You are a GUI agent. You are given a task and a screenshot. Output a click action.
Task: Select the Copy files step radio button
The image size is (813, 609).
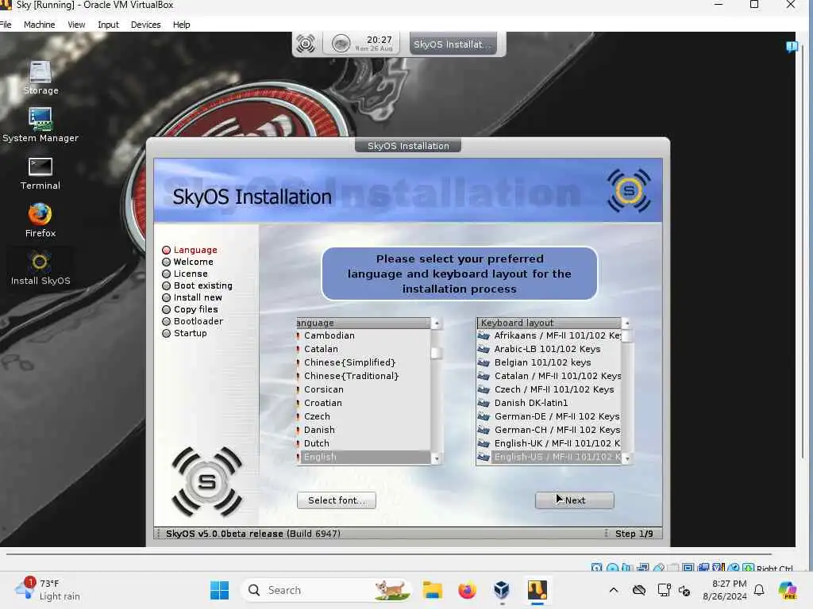click(x=167, y=310)
